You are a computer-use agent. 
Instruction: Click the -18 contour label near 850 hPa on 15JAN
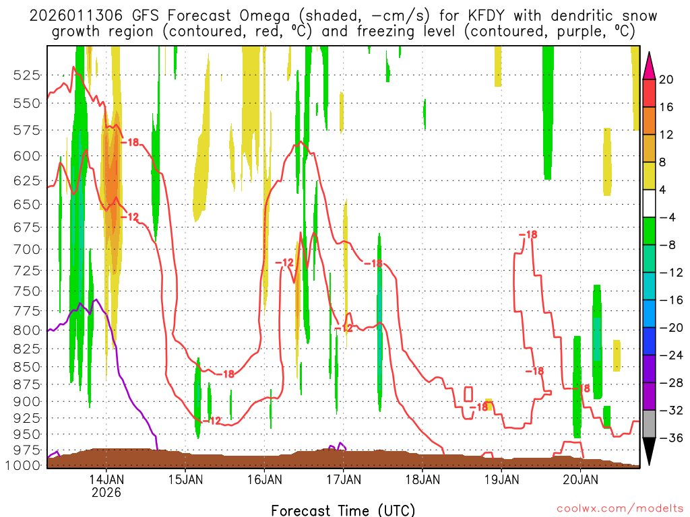point(225,374)
